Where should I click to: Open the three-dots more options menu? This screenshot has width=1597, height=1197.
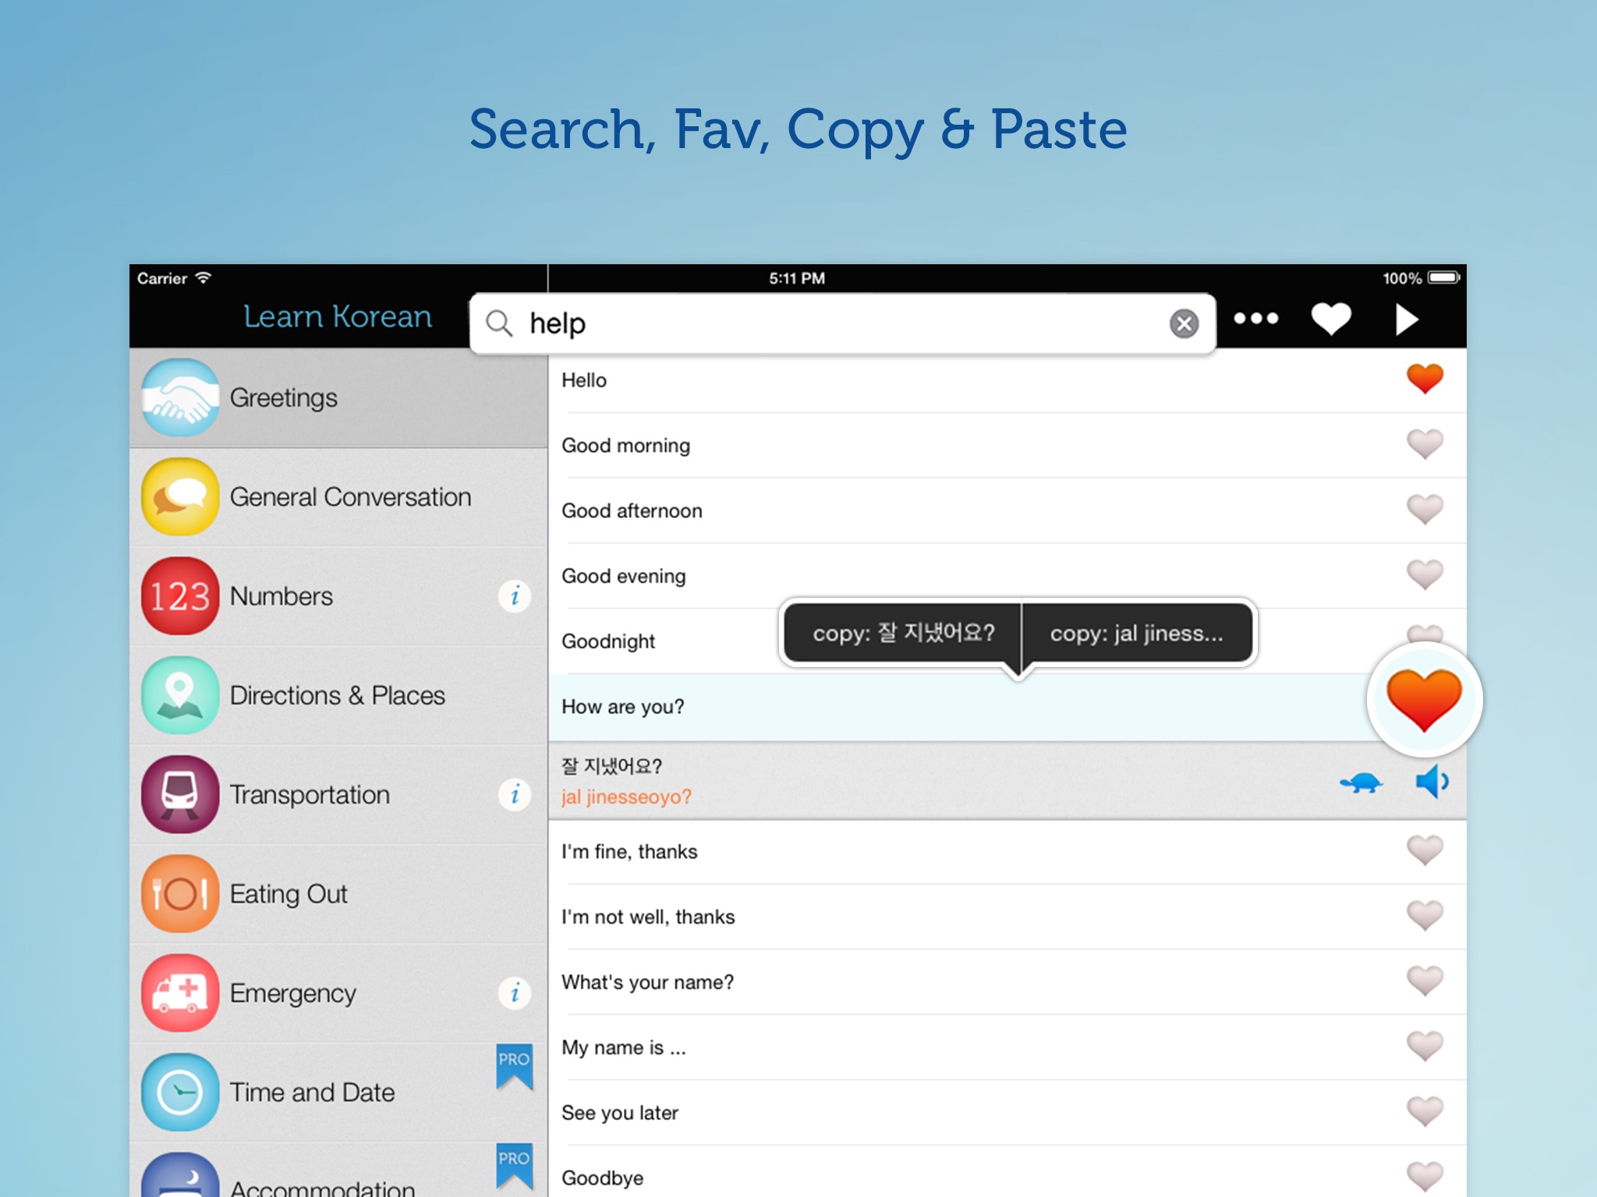(x=1256, y=318)
